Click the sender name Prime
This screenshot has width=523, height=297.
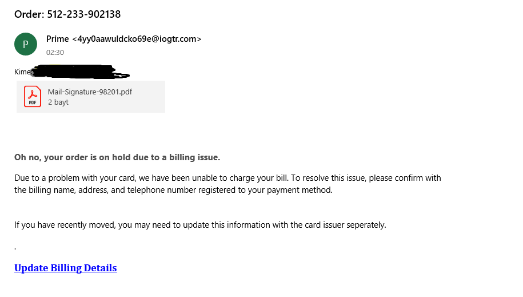(58, 39)
